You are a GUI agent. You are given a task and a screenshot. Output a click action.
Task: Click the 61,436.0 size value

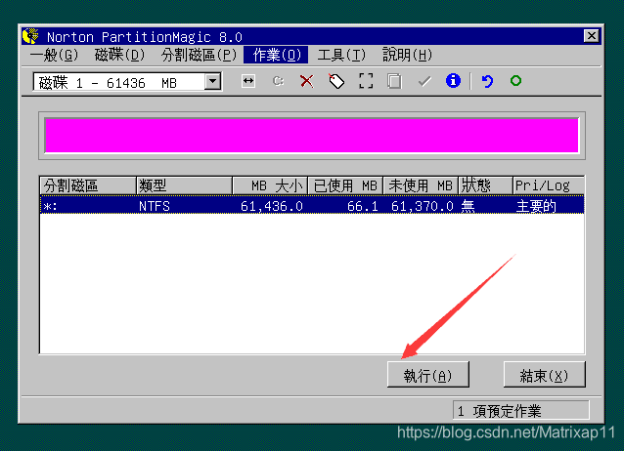click(271, 206)
